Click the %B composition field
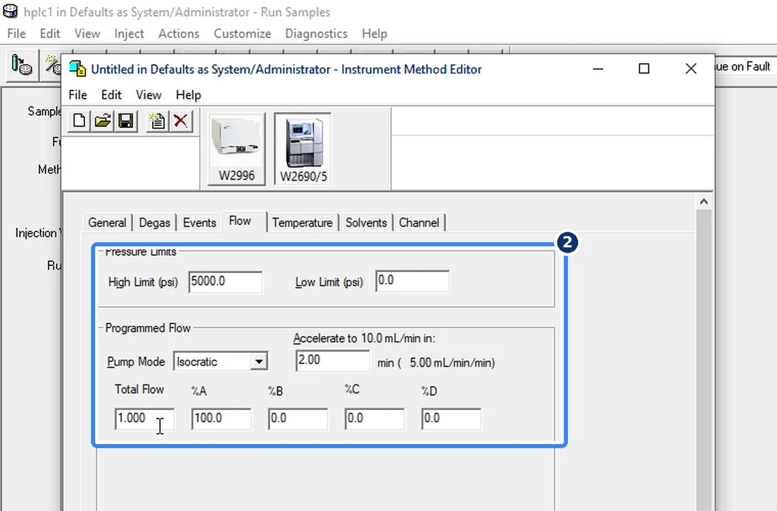This screenshot has width=777, height=511. (298, 419)
